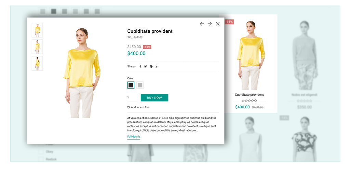Image resolution: width=350 pixels, height=169 pixels.
Task: Click the Cupiditate provident heading in popup
Action: 150,31
